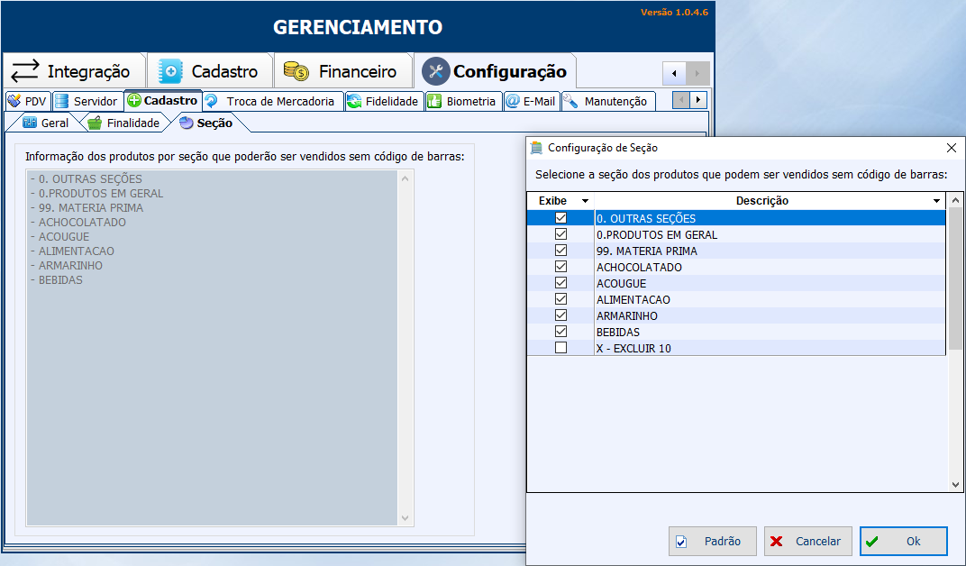Select the ARMARINHO row in the grid
966x566 pixels.
coord(626,315)
